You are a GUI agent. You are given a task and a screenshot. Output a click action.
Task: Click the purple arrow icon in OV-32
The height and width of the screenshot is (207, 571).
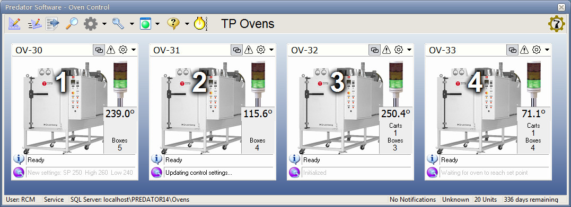[x=294, y=173]
